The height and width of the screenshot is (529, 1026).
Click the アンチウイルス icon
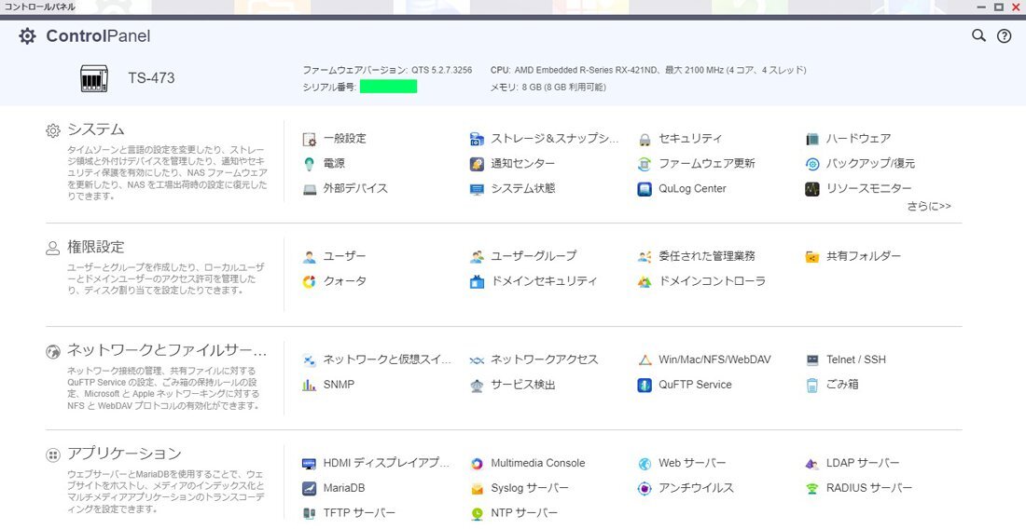[645, 489]
